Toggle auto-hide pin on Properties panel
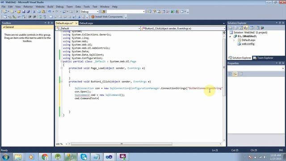The width and height of the screenshot is (286, 161). (280, 63)
